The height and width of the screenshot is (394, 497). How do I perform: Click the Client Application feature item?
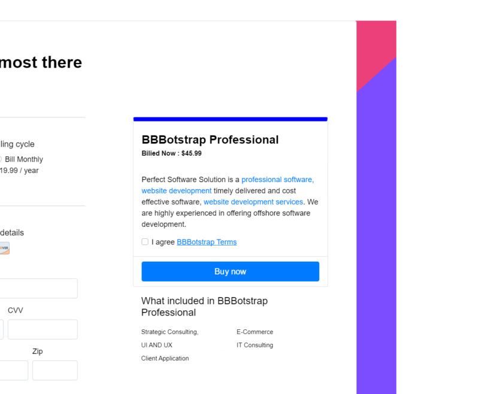point(165,358)
